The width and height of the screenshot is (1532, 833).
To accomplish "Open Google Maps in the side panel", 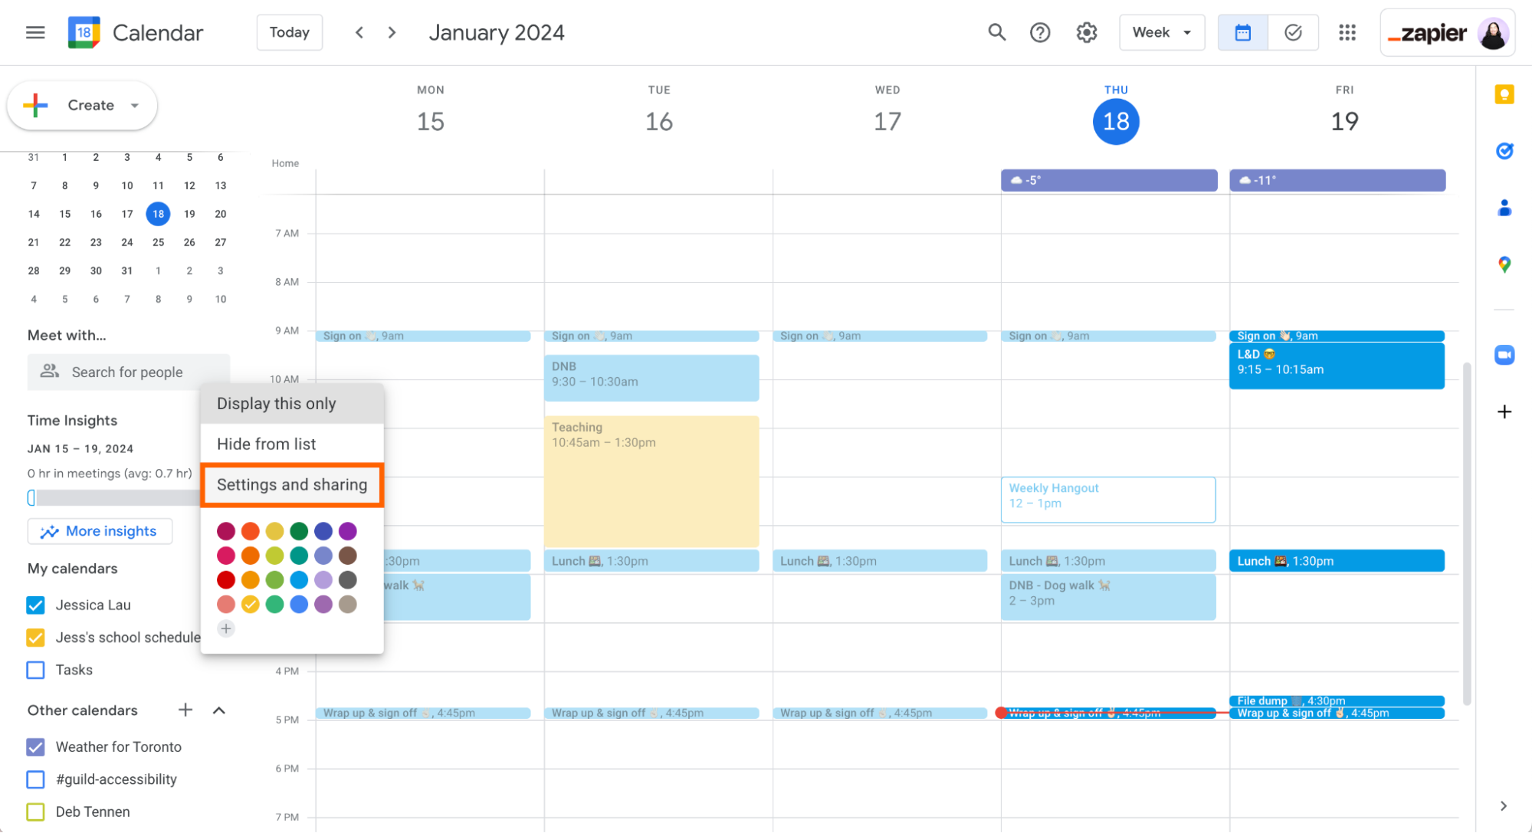I will (1504, 264).
